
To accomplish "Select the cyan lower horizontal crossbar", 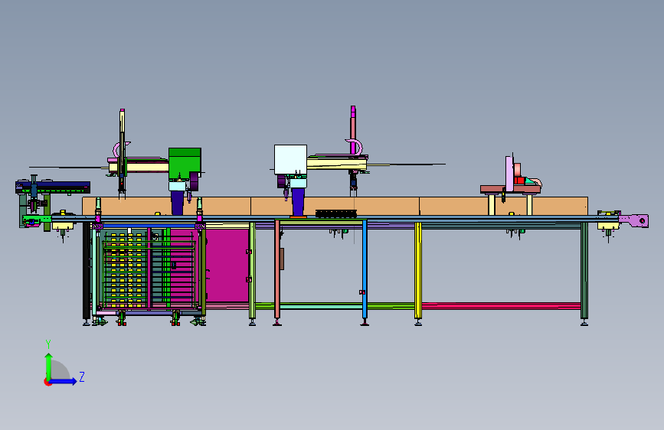I will 321,306.
